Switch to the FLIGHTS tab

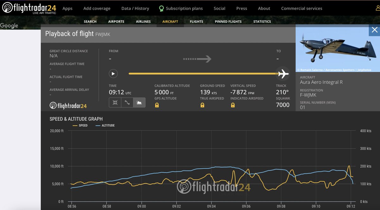(x=197, y=22)
